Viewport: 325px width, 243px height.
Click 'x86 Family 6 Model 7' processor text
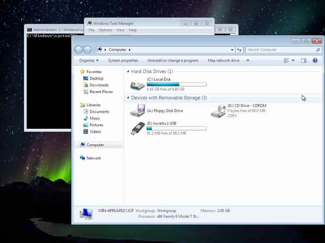point(178,216)
